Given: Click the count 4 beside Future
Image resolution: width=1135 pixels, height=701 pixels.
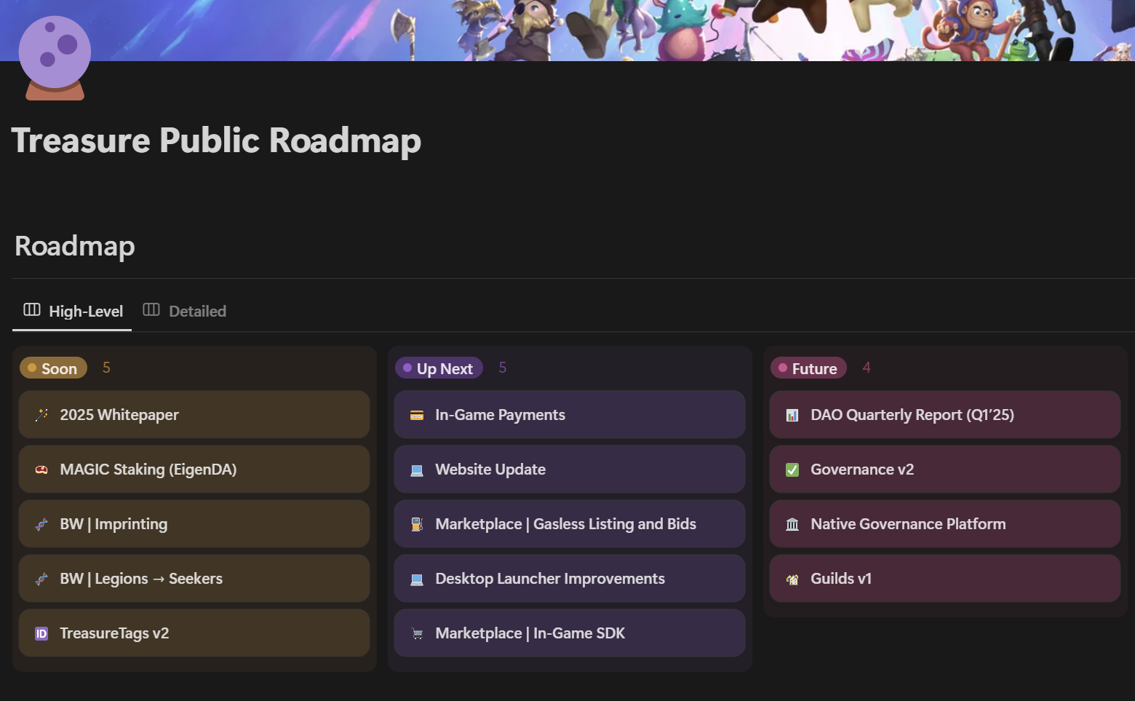Looking at the screenshot, I should (x=866, y=368).
